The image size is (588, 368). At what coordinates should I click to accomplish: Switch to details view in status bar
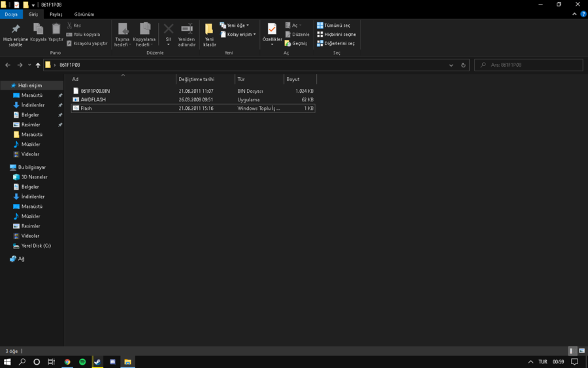(x=572, y=351)
